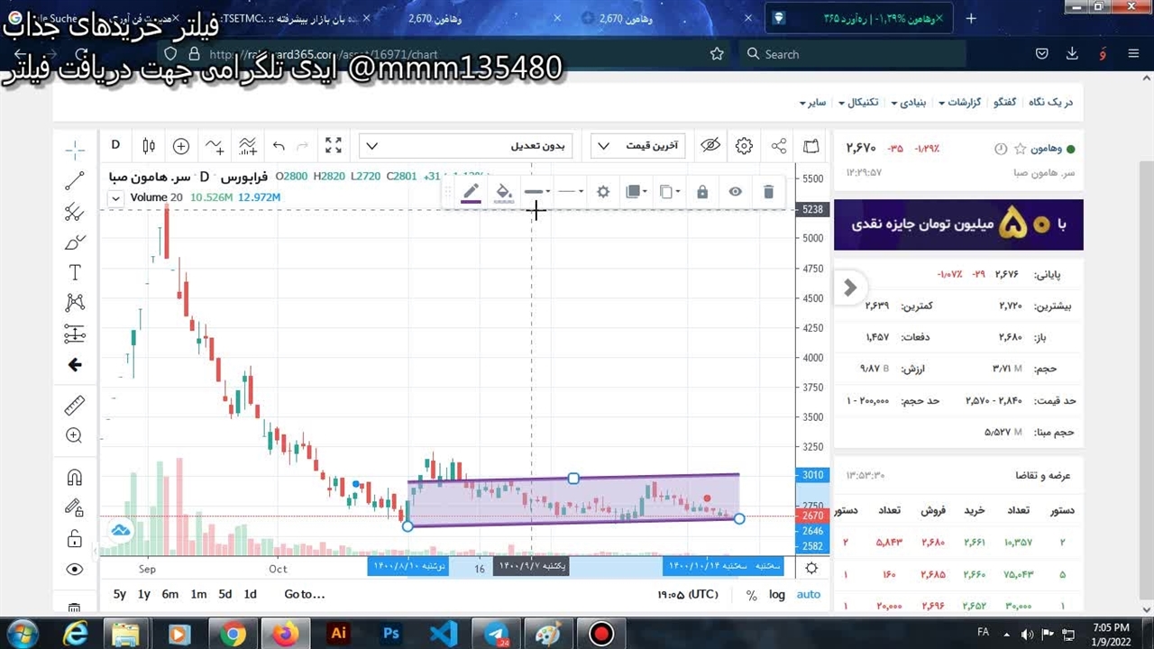This screenshot has width=1154, height=649.
Task: Enter fullscreen chart mode
Action: coord(333,146)
